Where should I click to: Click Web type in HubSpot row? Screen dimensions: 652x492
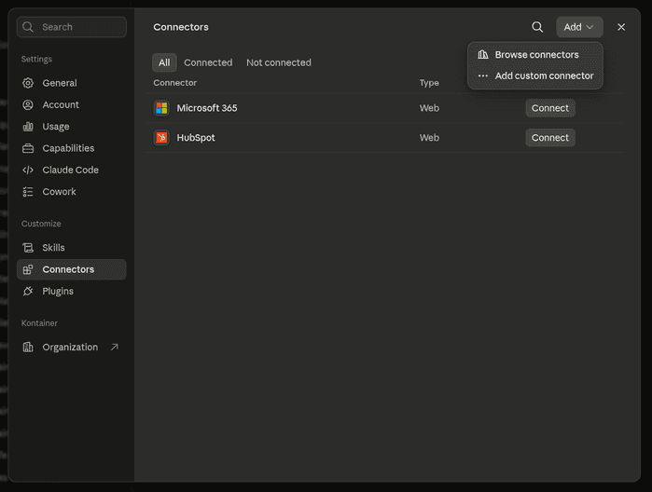pyautogui.click(x=429, y=138)
